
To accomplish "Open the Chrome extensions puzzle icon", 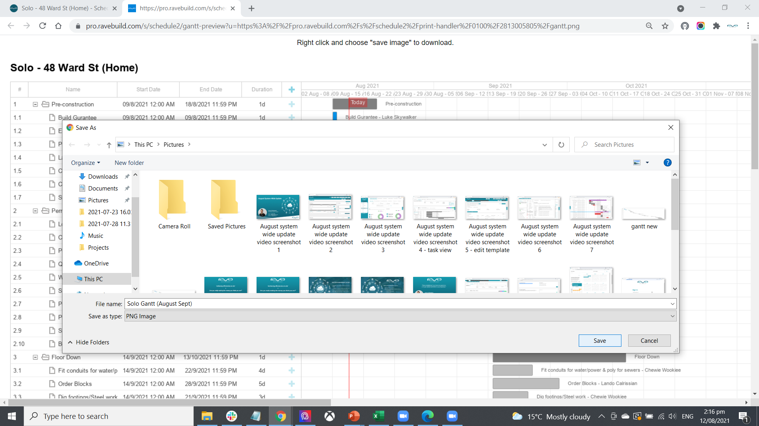I will [716, 26].
